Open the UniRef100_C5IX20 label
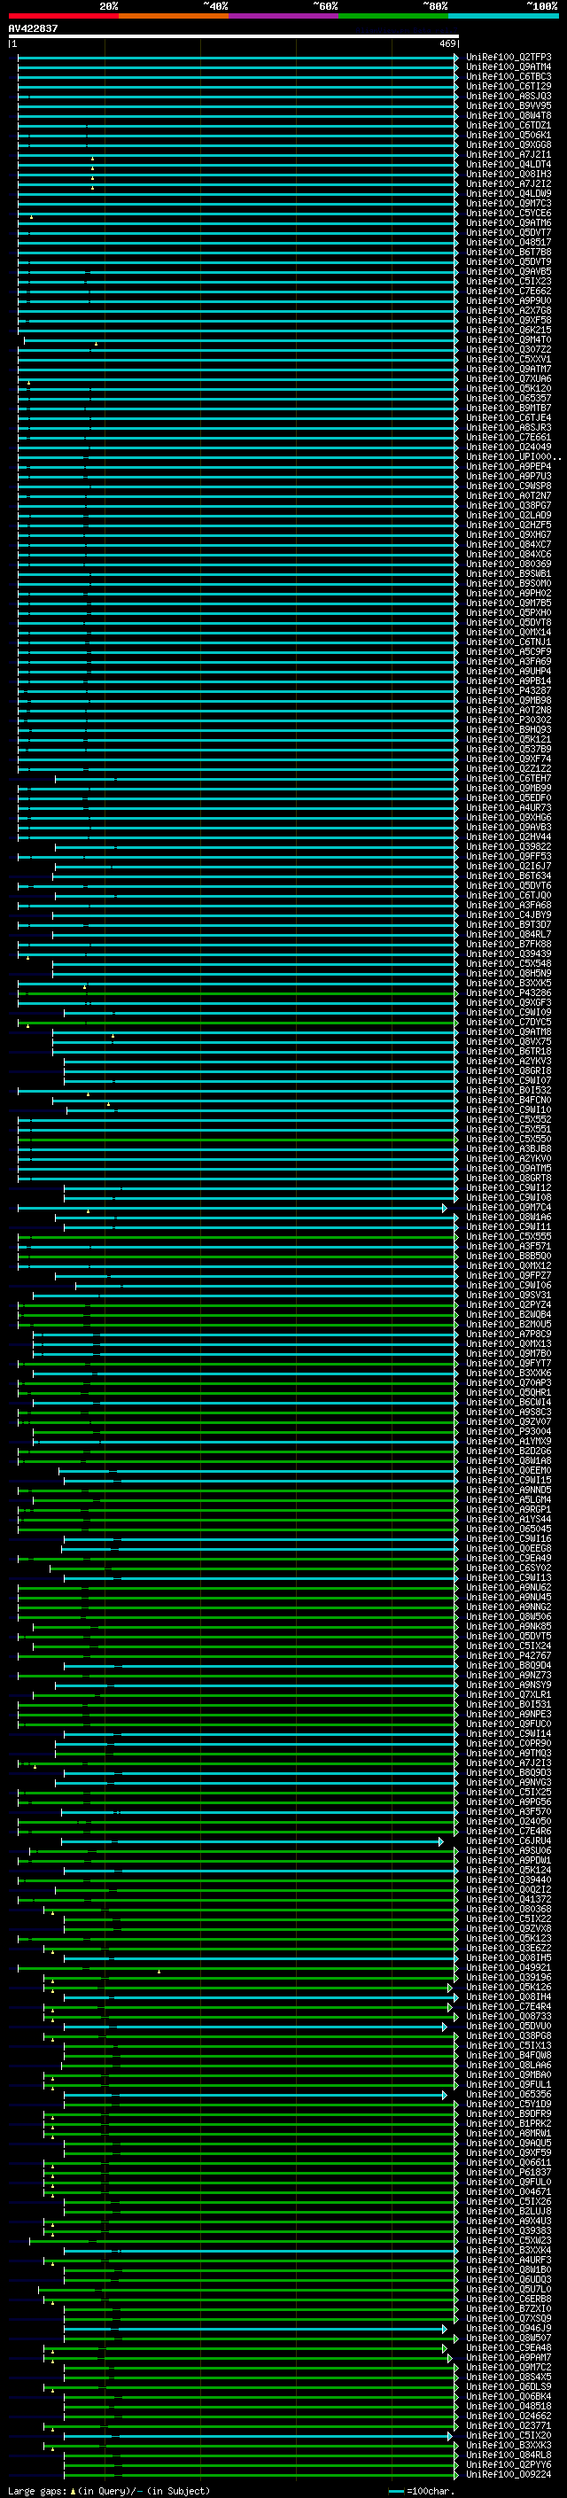Screen dimensions: 567x2498 pos(509,2435)
